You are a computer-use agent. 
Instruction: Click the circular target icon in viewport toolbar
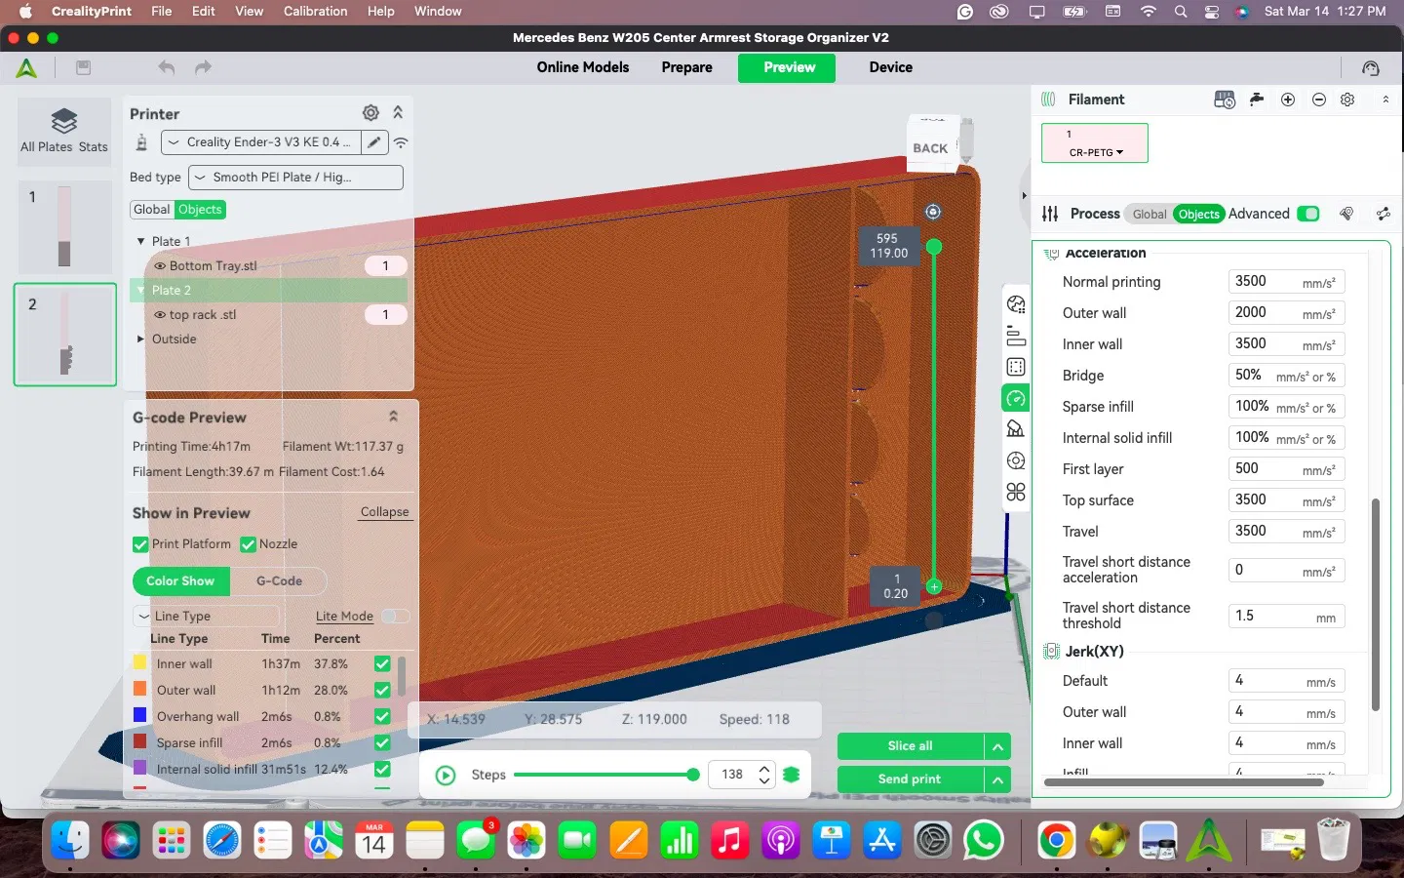click(x=1016, y=460)
